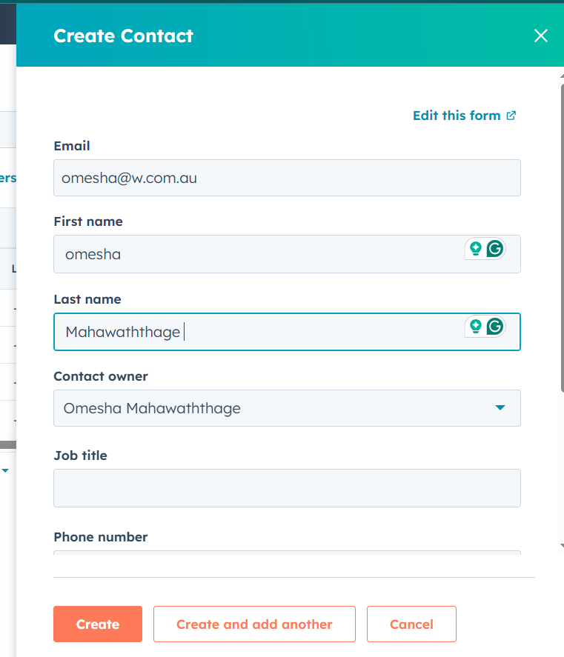Click Create and add another button
This screenshot has width=564, height=657.
tap(254, 624)
